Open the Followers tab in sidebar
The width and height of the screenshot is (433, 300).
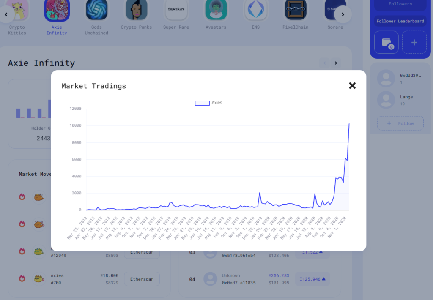400,4
